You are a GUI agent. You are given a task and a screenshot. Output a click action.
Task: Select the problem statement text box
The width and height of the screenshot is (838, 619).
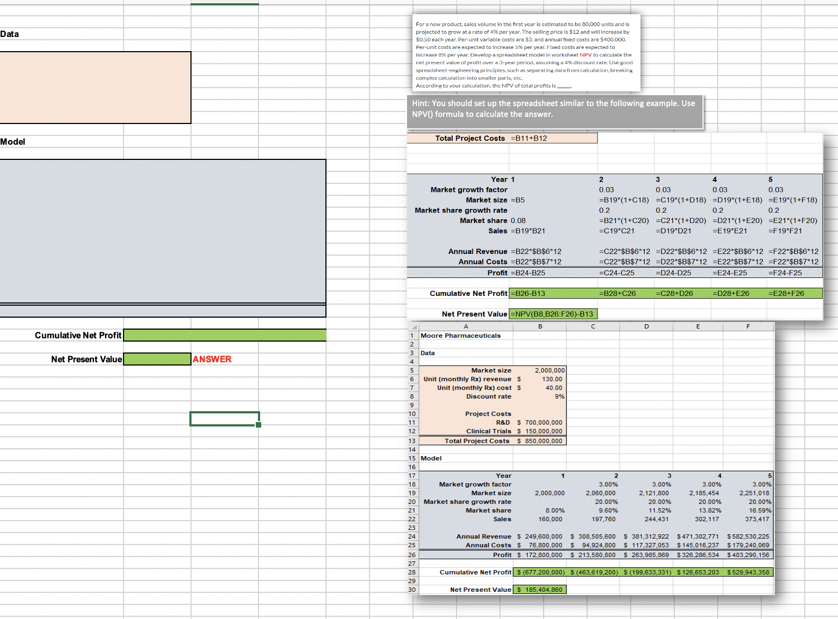526,53
